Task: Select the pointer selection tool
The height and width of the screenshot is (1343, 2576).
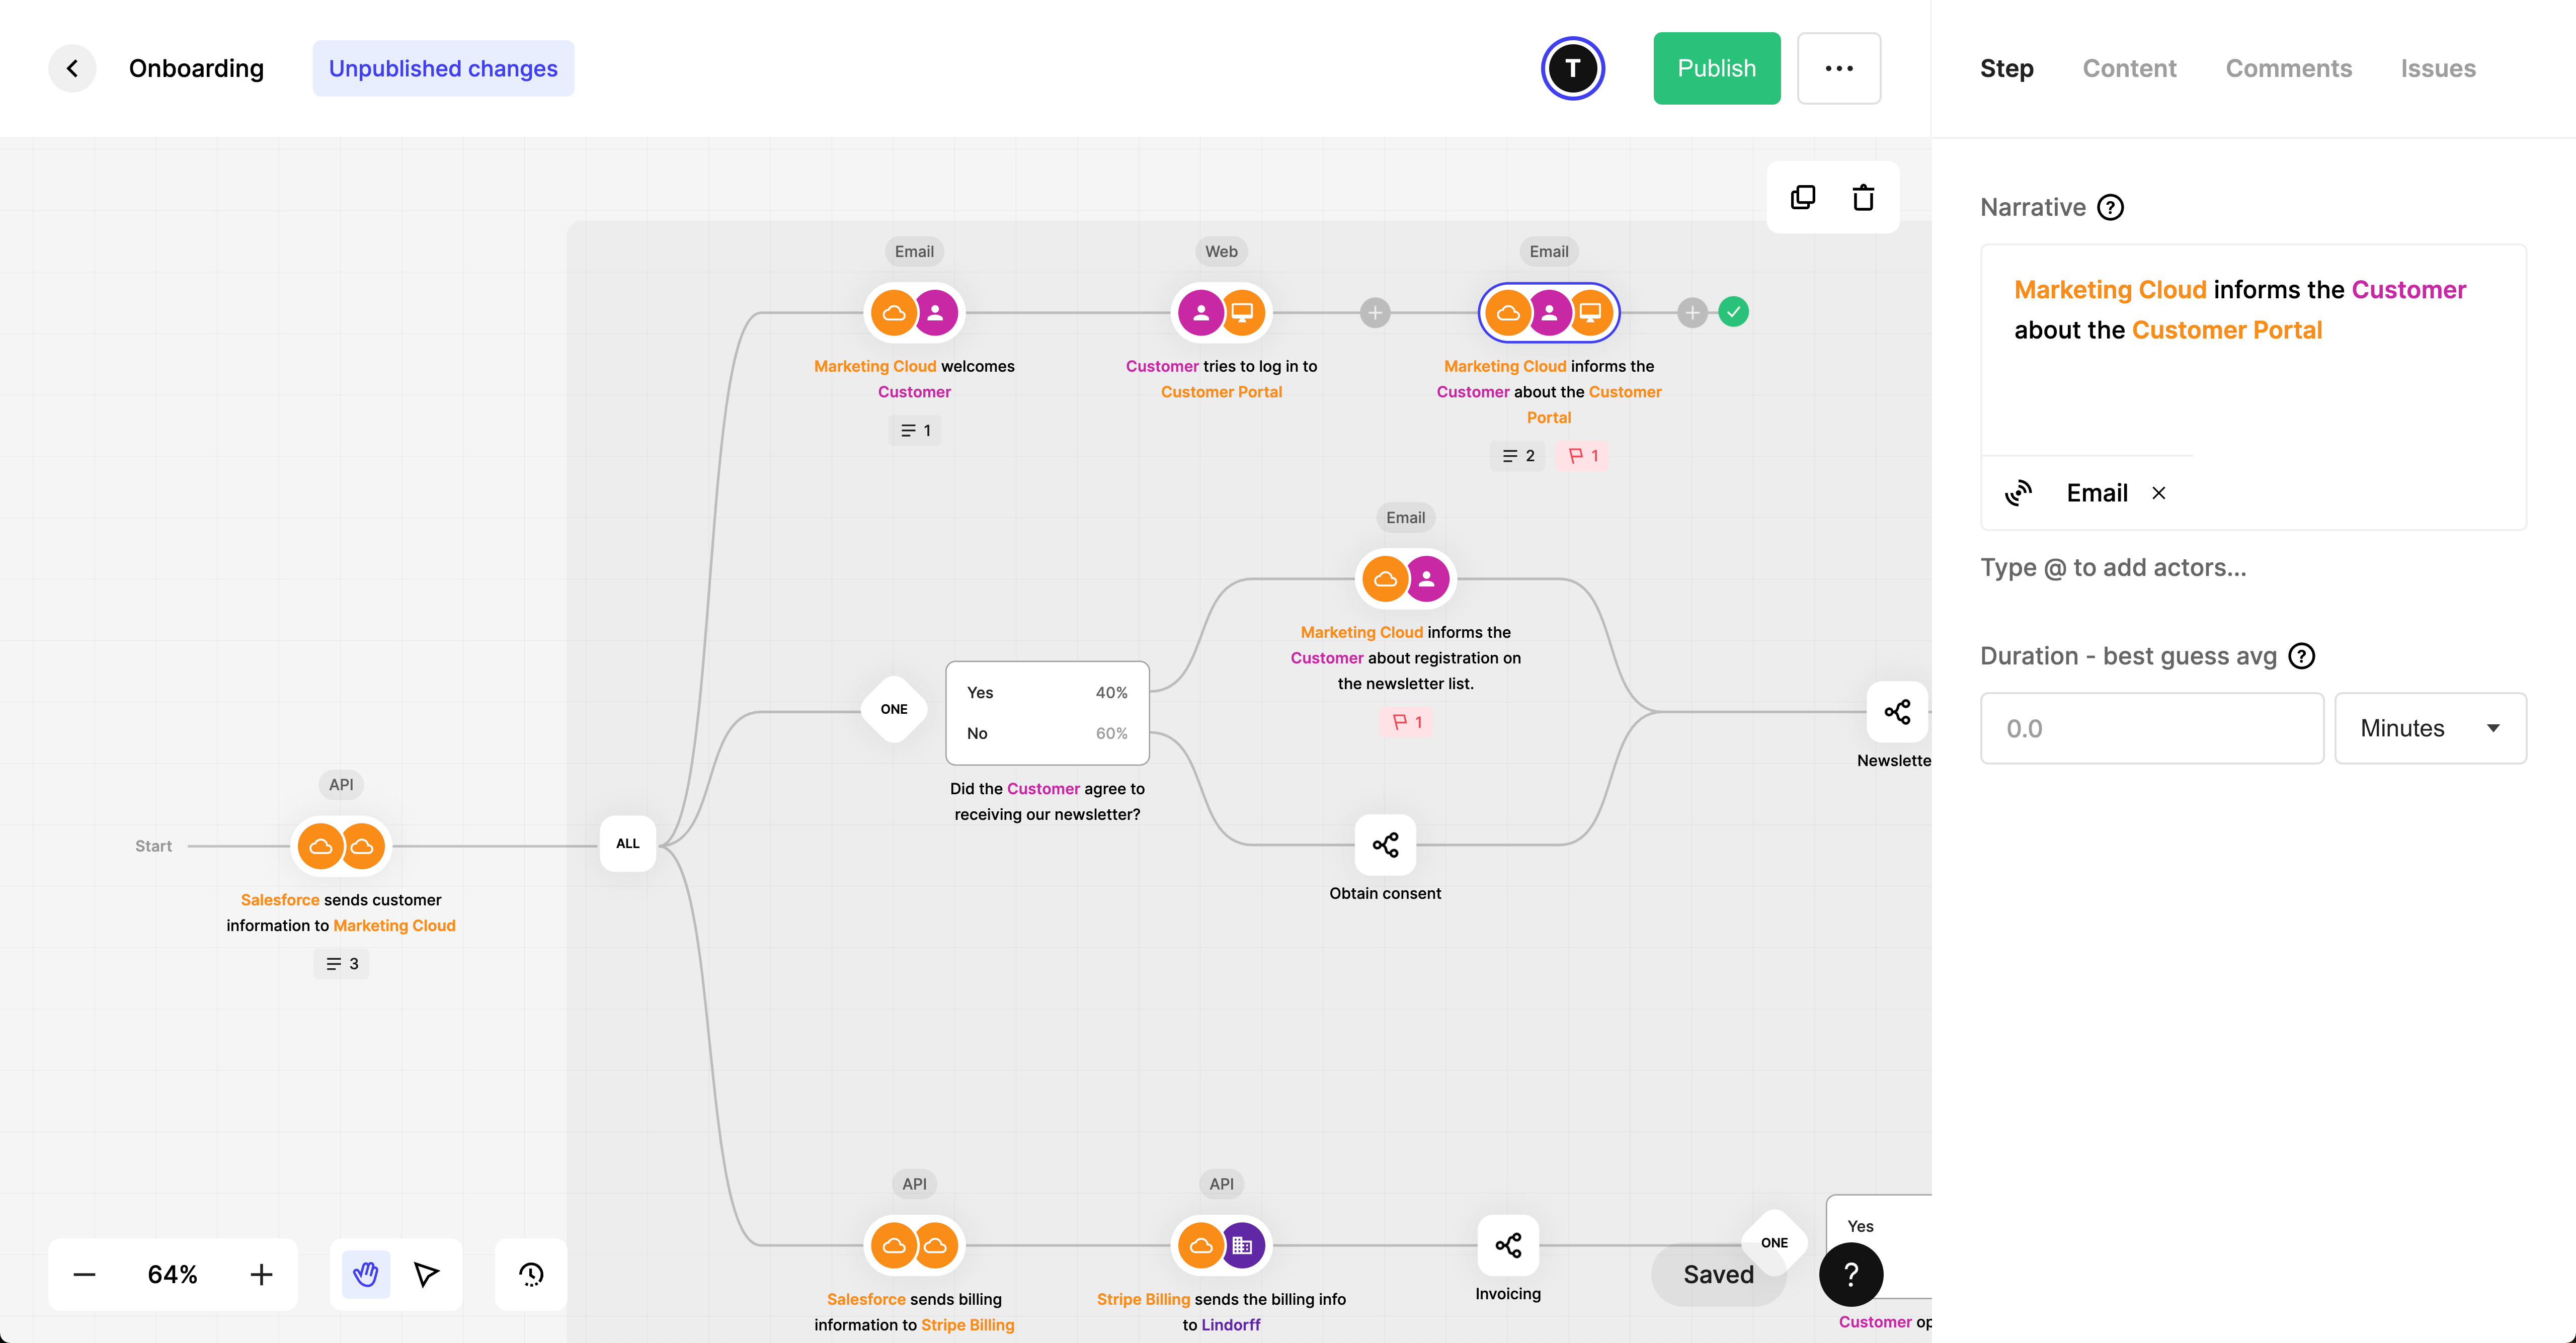Action: 427,1274
